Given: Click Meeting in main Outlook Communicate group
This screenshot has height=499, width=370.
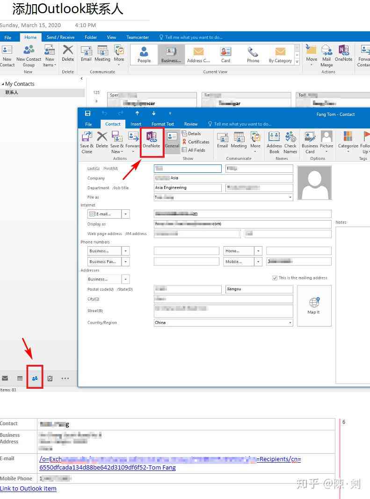Looking at the screenshot, I should (102, 53).
